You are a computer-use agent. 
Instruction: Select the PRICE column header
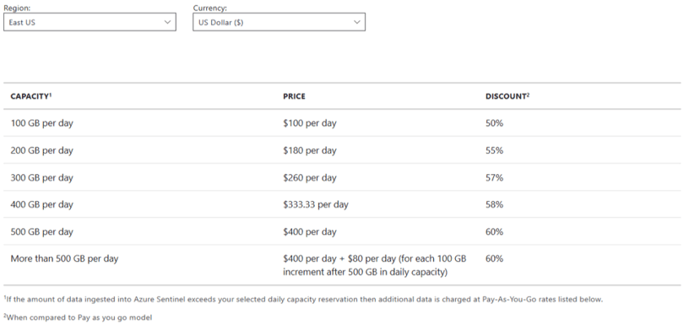(x=294, y=97)
